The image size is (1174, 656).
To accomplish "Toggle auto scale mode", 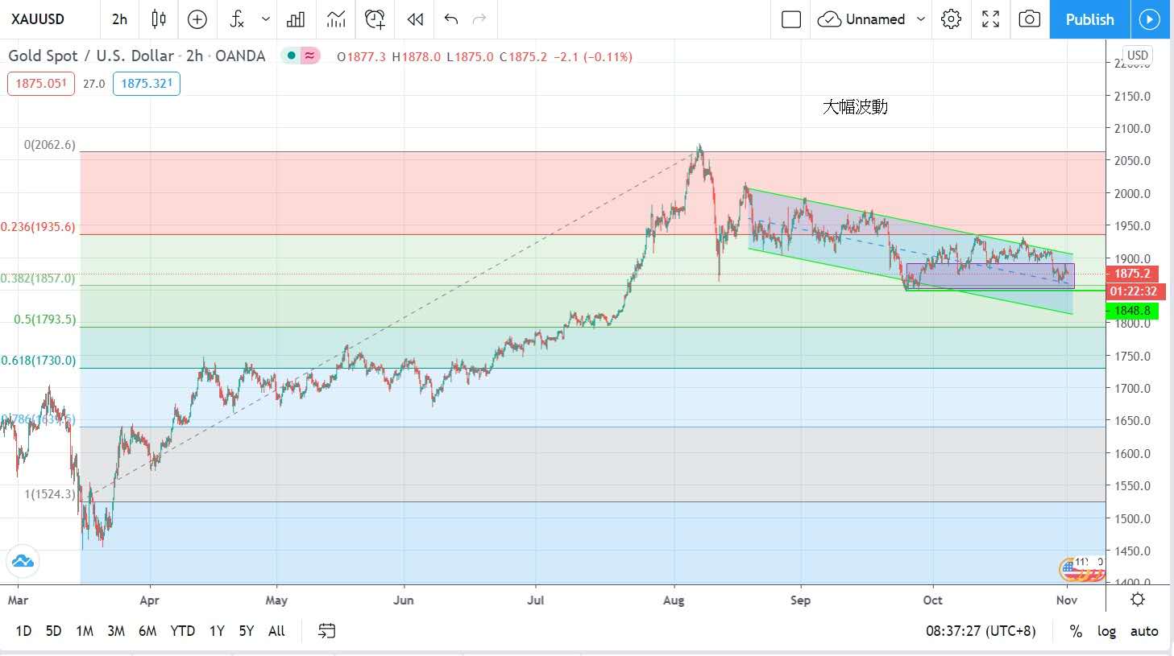I will (x=1143, y=631).
